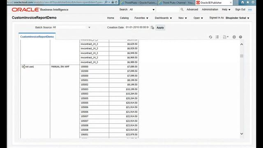
Task: Close the Oracle BI Publisher browser tab
Action: click(231, 2)
